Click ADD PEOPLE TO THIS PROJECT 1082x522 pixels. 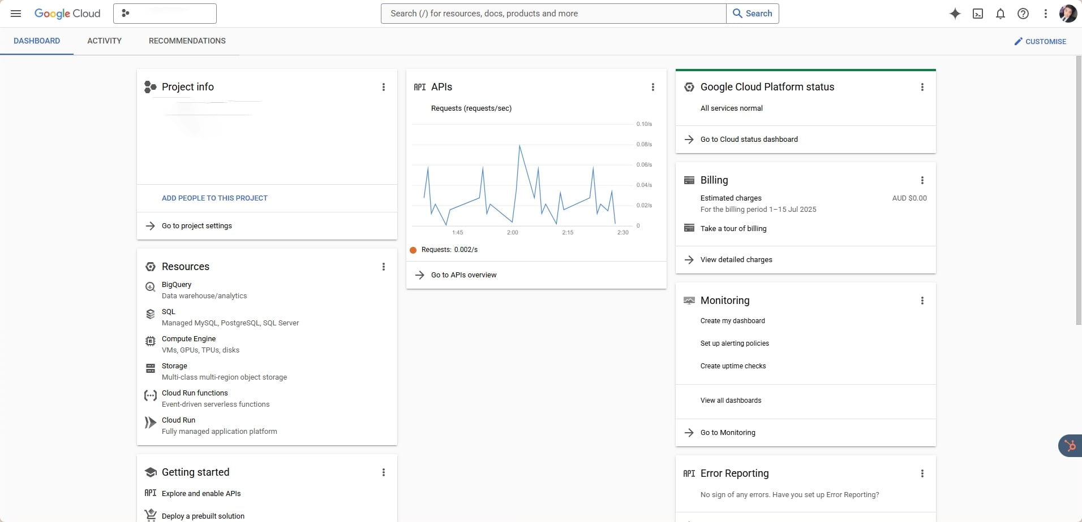point(214,198)
